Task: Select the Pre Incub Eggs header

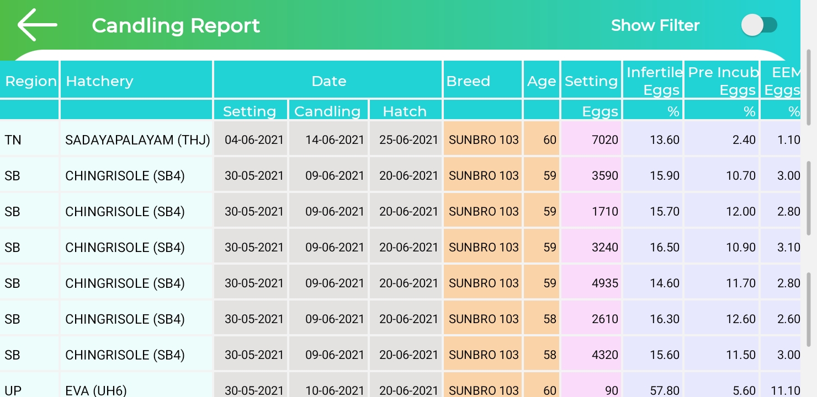Action: 721,81
